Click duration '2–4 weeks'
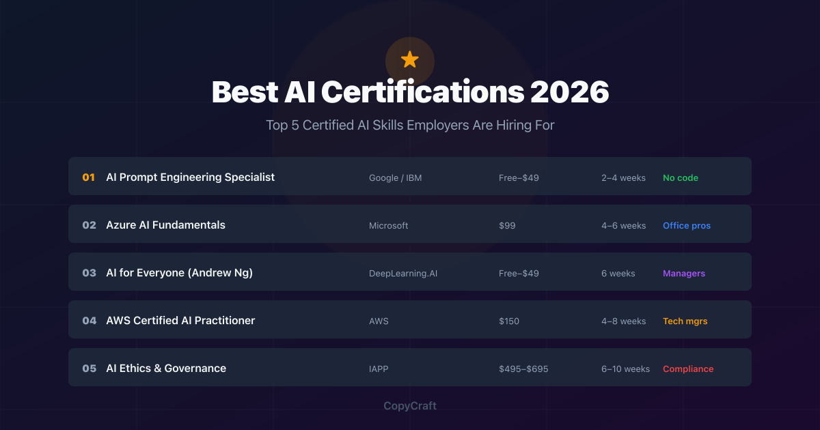This screenshot has width=820, height=430. (x=623, y=178)
